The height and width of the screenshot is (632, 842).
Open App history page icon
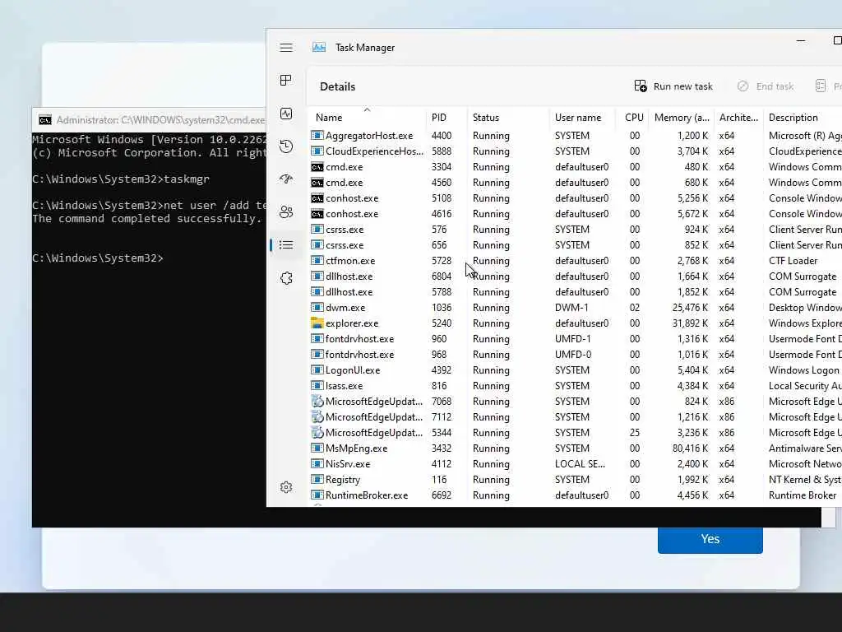click(286, 146)
